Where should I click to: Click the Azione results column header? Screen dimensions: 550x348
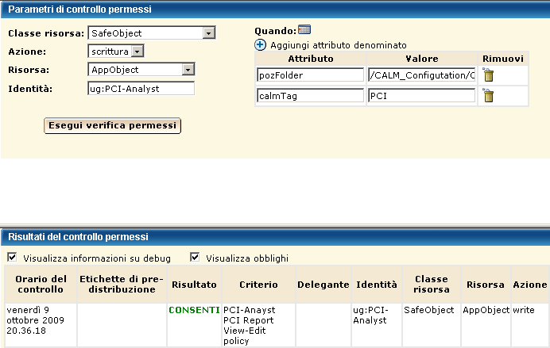coord(529,285)
